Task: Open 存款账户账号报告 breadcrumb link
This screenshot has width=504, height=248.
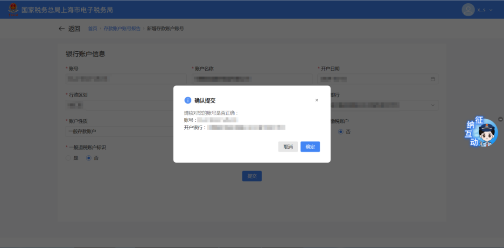Action: pos(122,28)
